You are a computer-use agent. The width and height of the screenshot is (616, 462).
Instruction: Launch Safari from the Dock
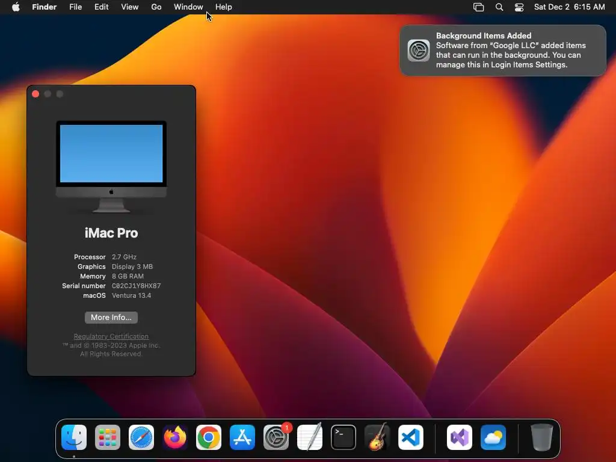coord(141,437)
